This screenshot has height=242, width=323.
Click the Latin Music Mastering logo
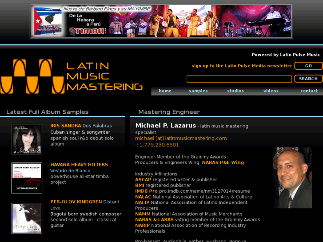(71, 77)
